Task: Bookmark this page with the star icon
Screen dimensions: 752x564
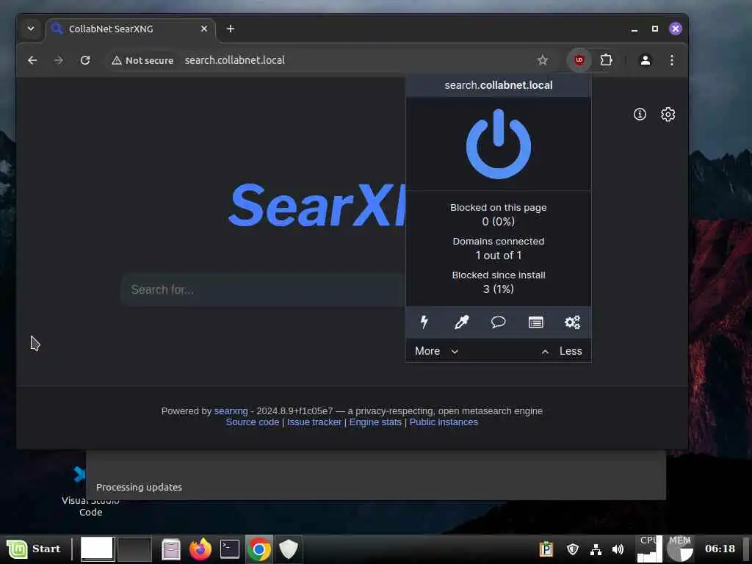Action: pos(543,60)
